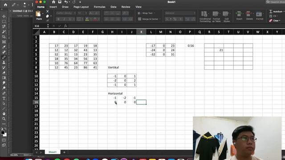Select the Clone Stamp tool in Photoshop
This screenshot has height=160, width=285.
[x=4, y=62]
